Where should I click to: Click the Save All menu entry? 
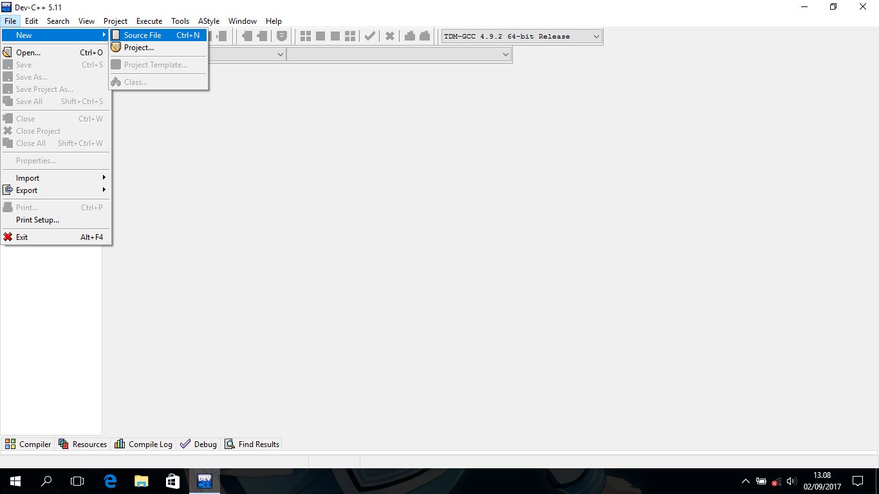pos(55,102)
